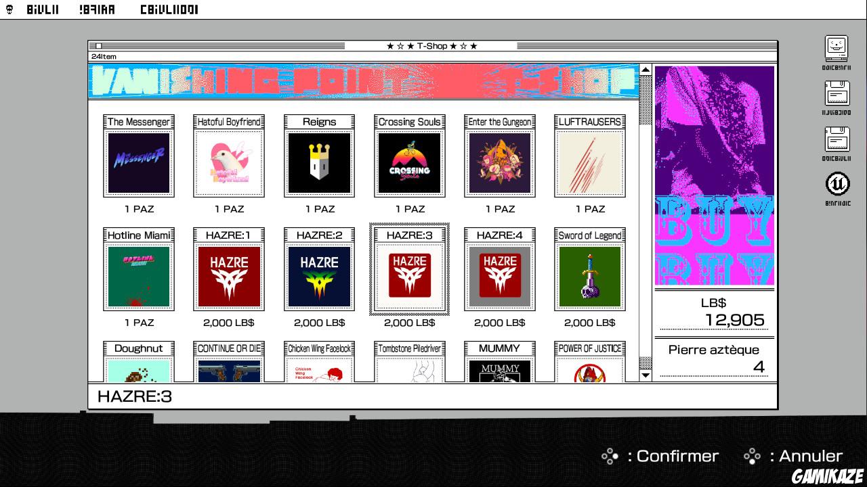Image resolution: width=867 pixels, height=487 pixels.
Task: Click the Hotline Miami 1 PAZ price
Action: point(139,323)
